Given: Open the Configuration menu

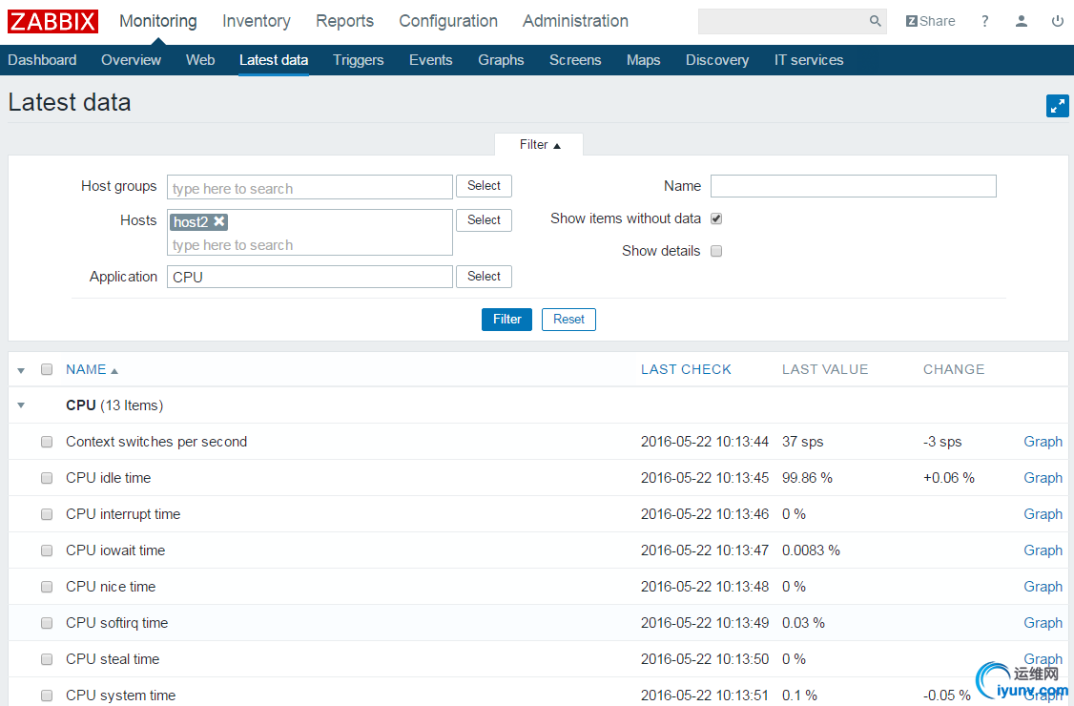Looking at the screenshot, I should [448, 21].
